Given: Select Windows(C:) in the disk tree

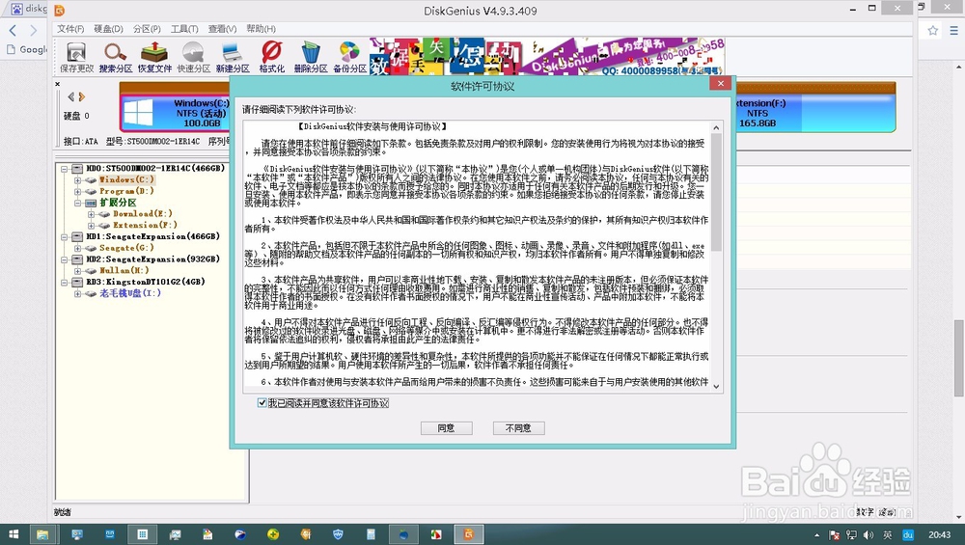Looking at the screenshot, I should [x=126, y=179].
